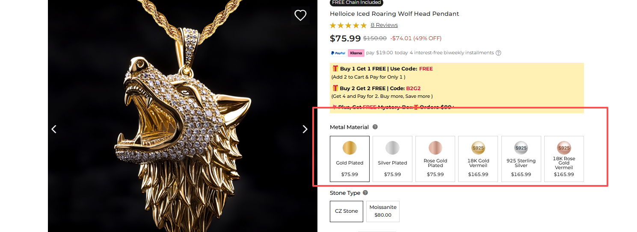Switch stone type to Moissanite

pos(383,211)
